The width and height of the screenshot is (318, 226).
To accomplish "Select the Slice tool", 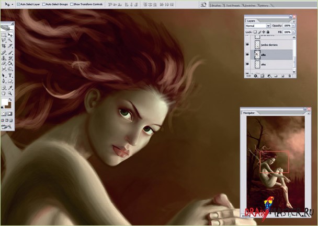I will pos(10,46).
